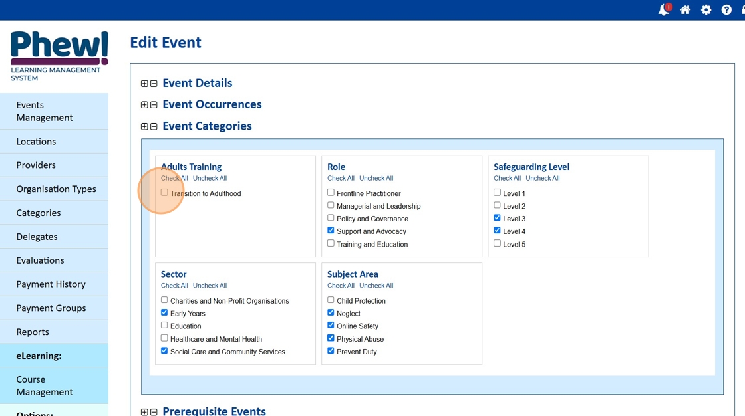
Task: Open settings gear icon
Action: (706, 10)
